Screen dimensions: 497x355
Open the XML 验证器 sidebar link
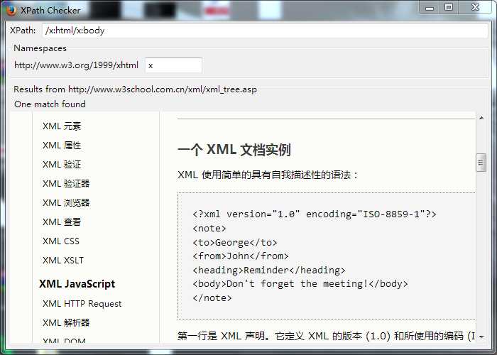(x=66, y=183)
